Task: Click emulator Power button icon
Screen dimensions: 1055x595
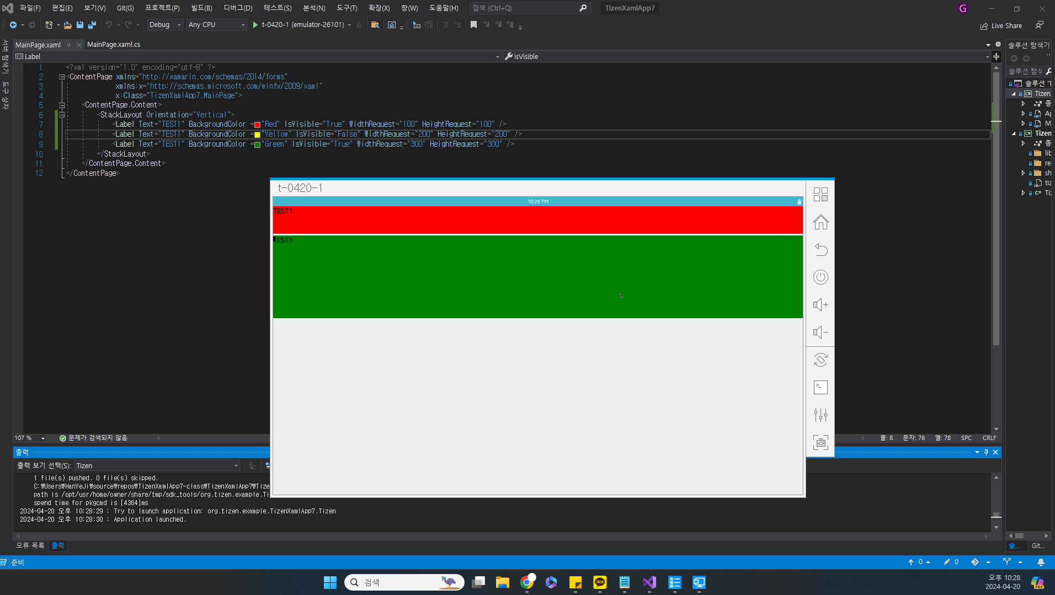Action: click(820, 277)
